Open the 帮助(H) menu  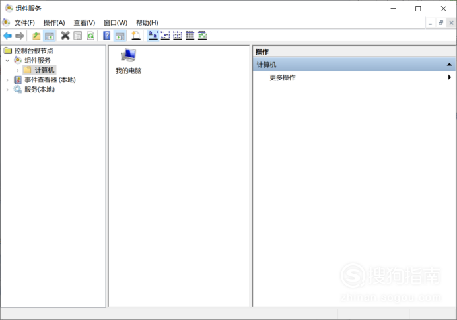tap(147, 22)
